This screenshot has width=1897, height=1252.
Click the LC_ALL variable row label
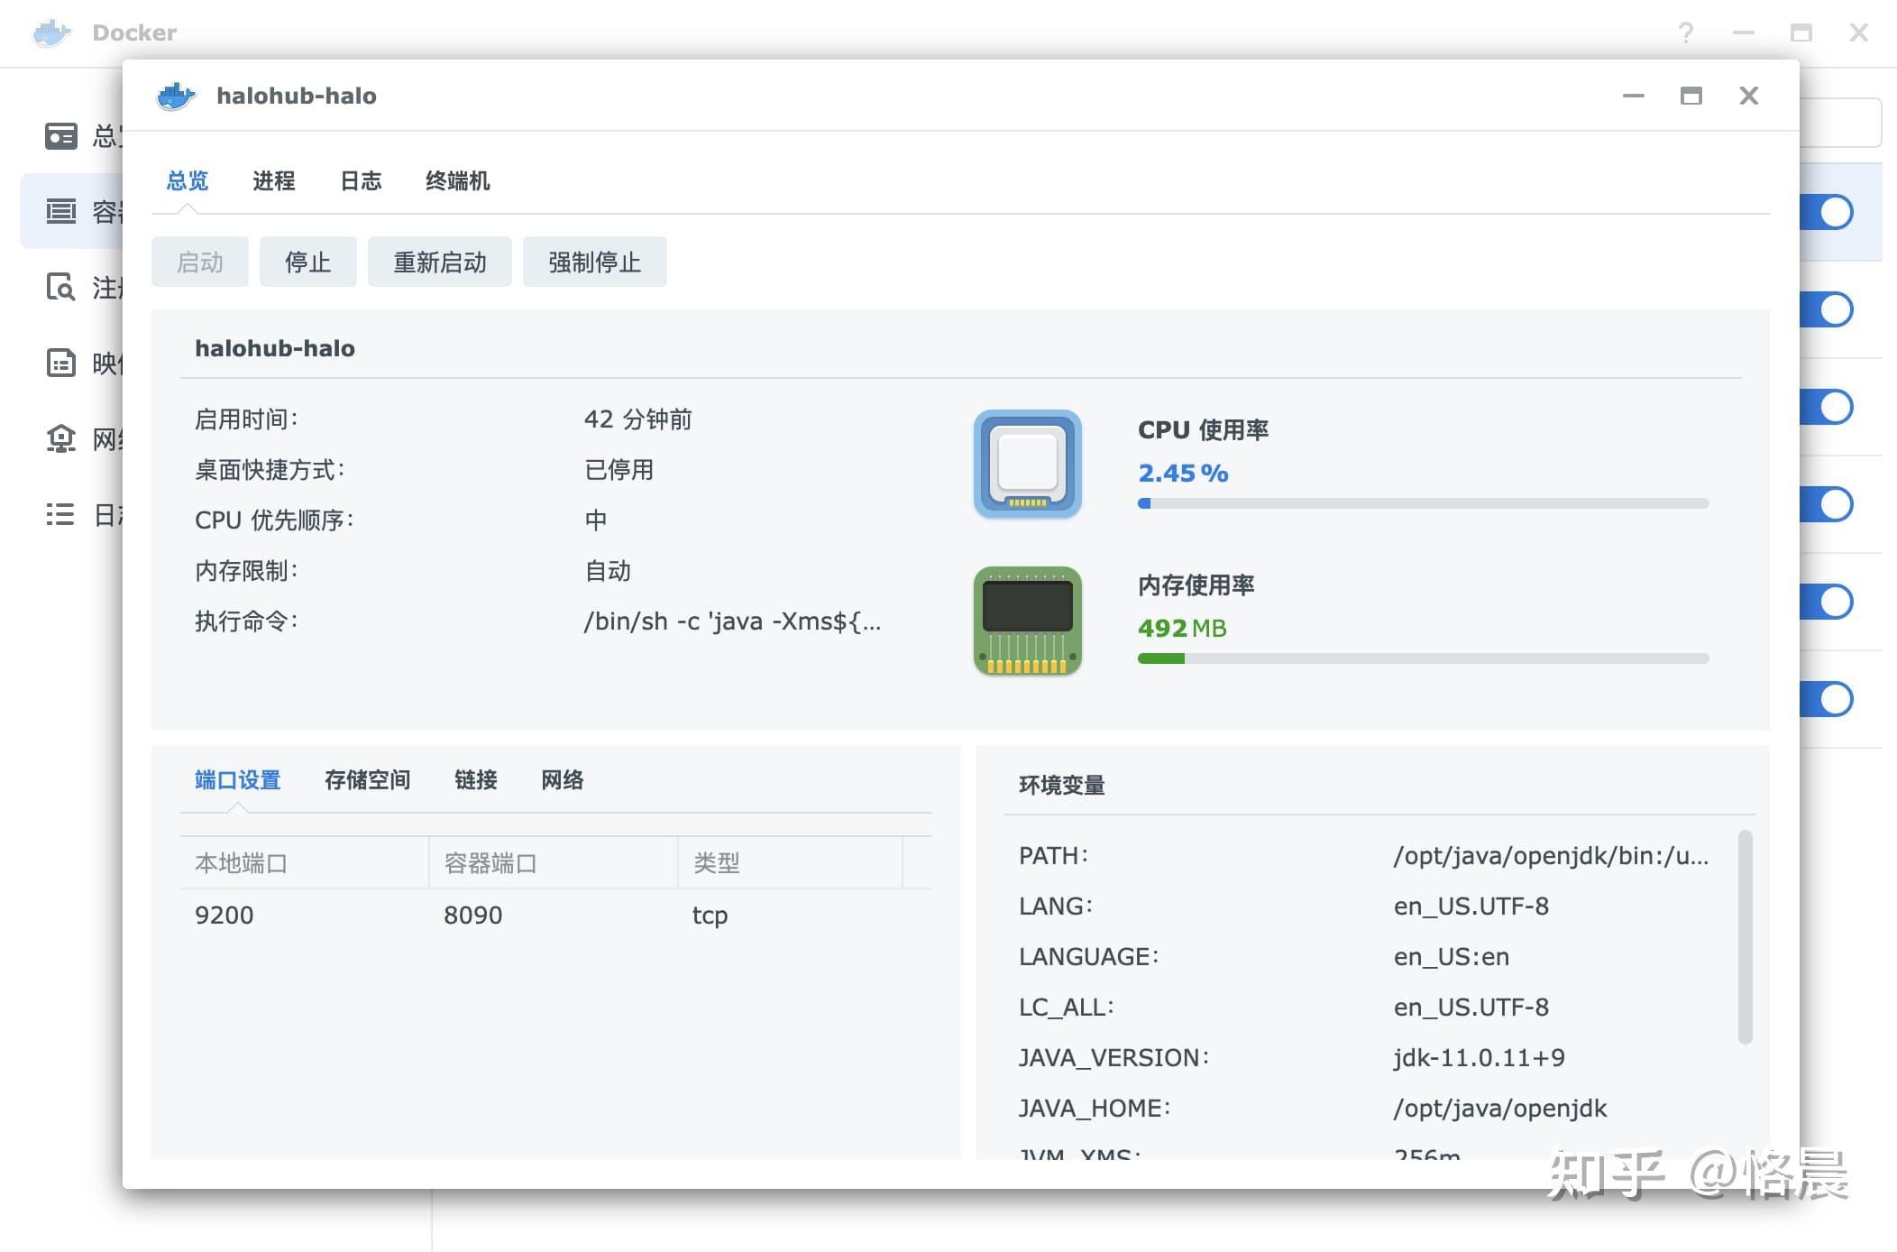coord(1067,1008)
